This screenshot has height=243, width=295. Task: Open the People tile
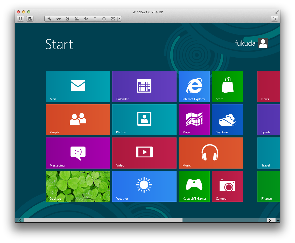coord(78,120)
